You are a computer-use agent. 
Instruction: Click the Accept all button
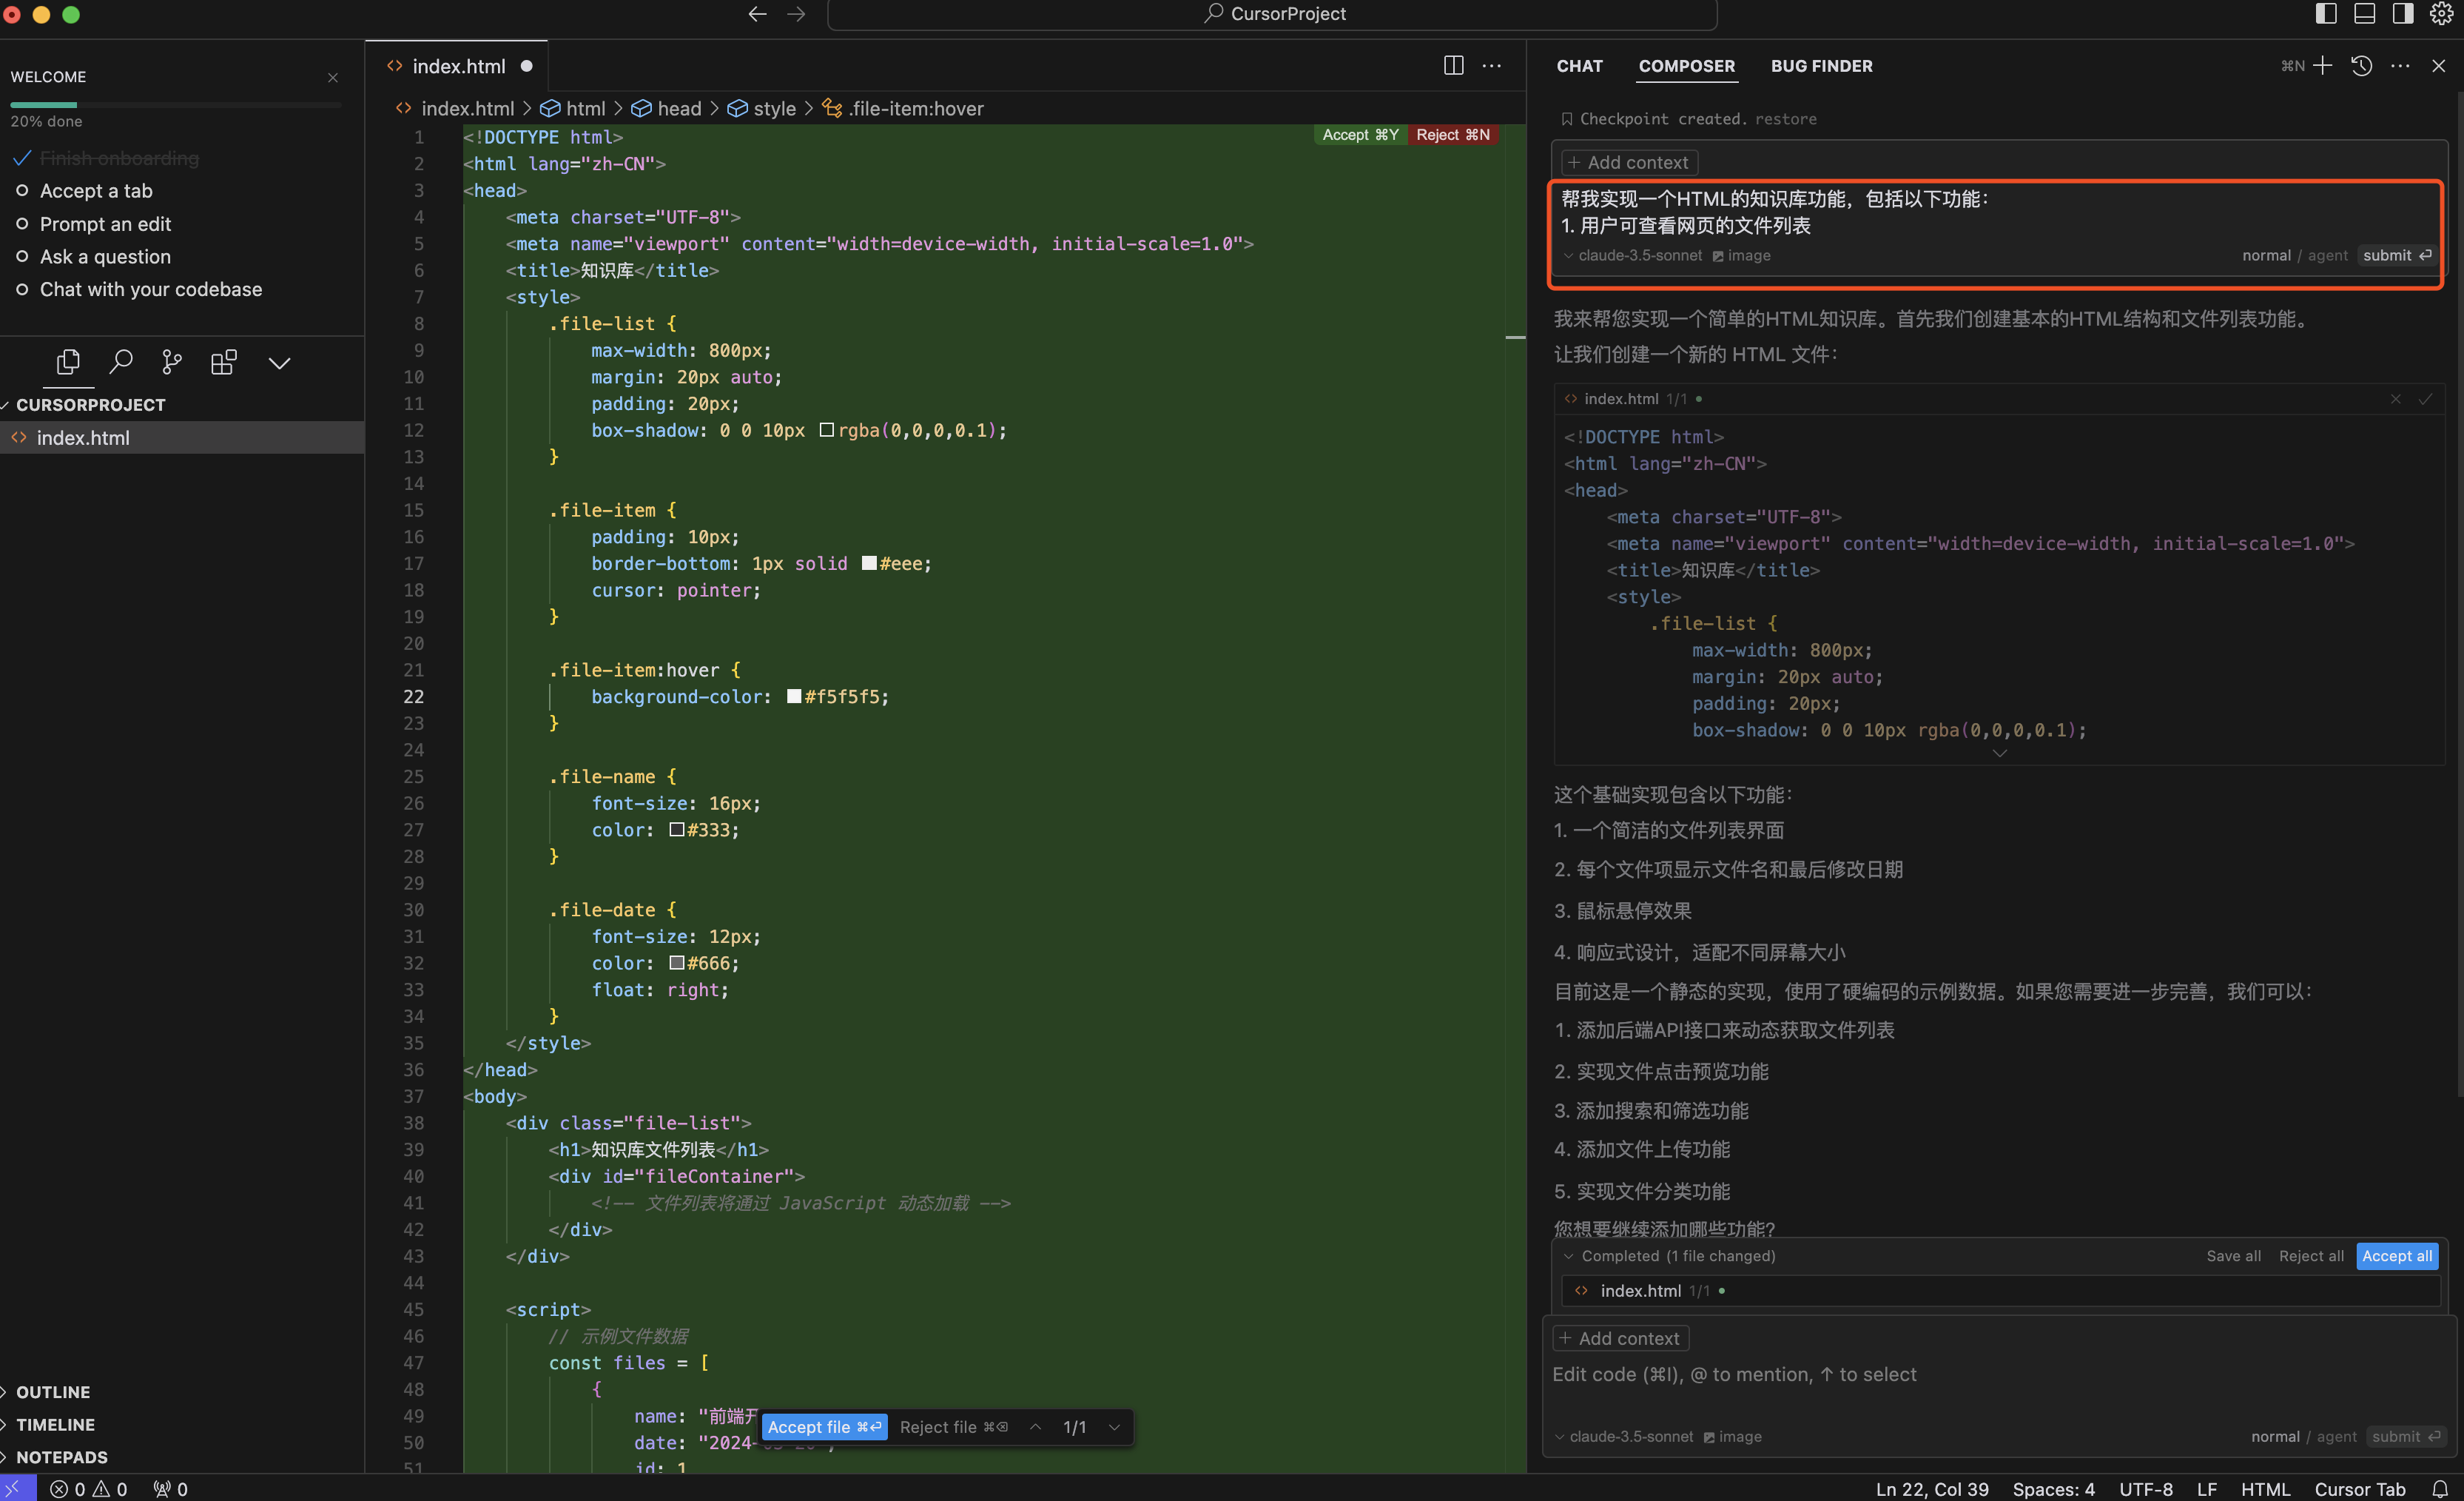(2397, 1256)
